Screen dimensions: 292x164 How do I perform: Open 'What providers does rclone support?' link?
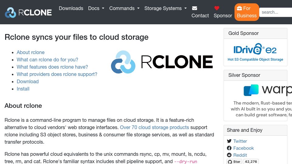57,74
